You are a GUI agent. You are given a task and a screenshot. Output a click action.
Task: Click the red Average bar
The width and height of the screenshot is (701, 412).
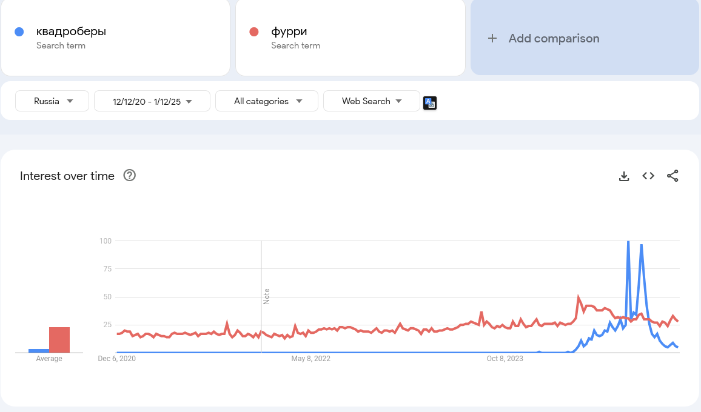[59, 340]
